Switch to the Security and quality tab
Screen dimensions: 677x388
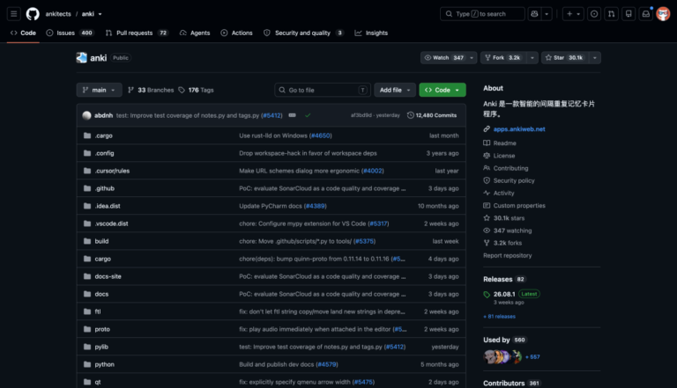click(303, 33)
